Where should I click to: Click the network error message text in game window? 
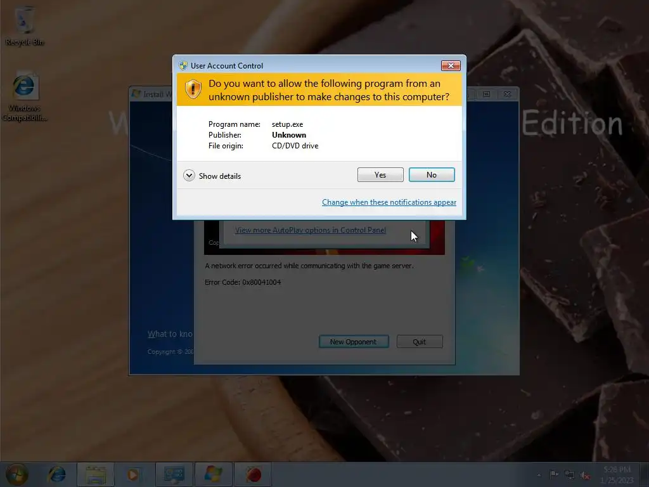pyautogui.click(x=309, y=266)
